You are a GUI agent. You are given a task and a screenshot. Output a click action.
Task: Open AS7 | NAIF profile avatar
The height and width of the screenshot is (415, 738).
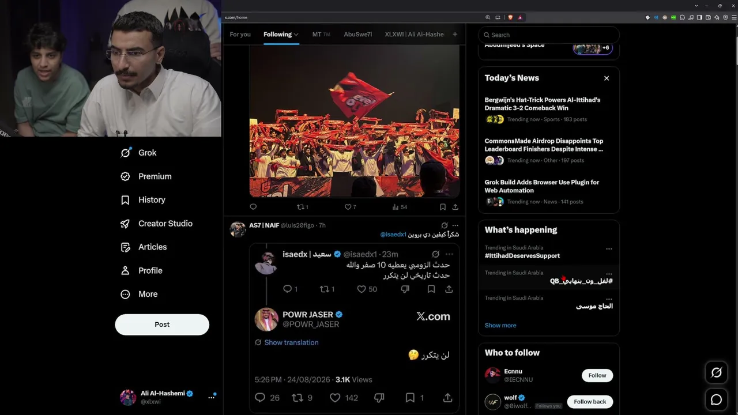point(238,229)
